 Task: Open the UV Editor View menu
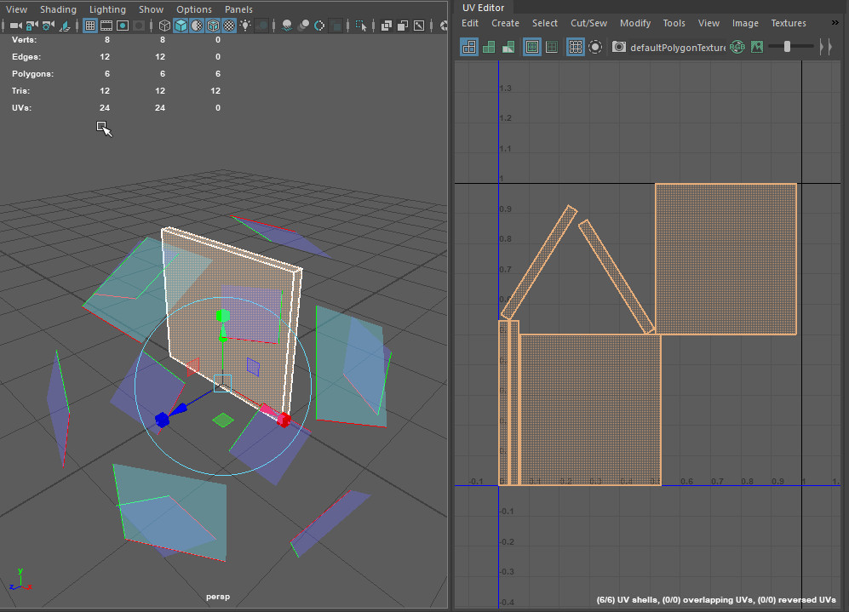click(x=708, y=23)
